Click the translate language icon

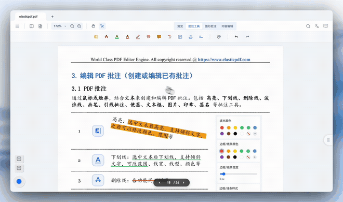pos(316,26)
